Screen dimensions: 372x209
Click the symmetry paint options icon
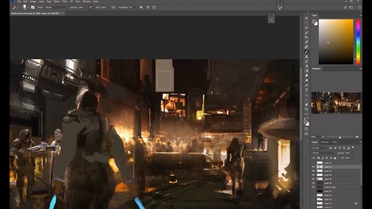(x=154, y=8)
